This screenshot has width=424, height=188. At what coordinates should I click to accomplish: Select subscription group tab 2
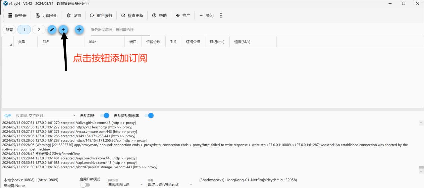tap(39, 30)
